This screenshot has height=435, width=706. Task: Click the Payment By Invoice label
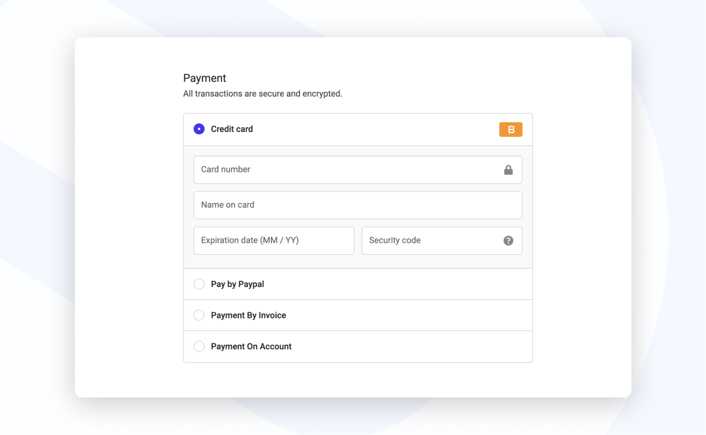click(248, 315)
